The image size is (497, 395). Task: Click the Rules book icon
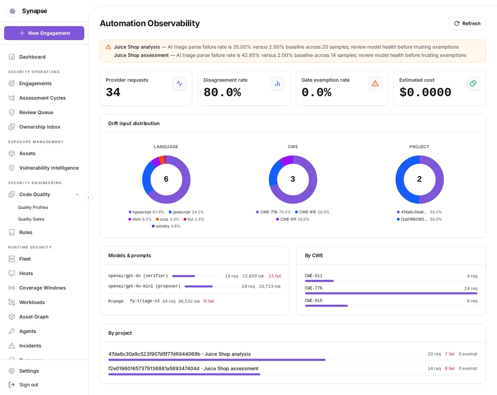(x=12, y=232)
